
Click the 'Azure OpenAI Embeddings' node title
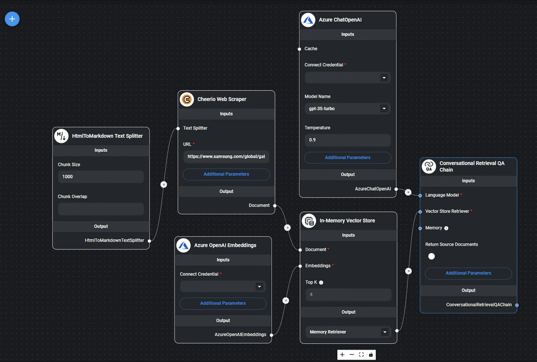pos(225,245)
